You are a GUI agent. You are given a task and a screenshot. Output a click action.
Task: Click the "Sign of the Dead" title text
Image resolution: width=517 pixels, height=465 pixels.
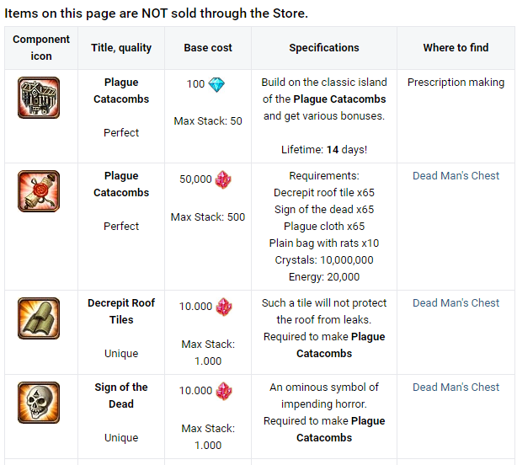click(x=121, y=395)
